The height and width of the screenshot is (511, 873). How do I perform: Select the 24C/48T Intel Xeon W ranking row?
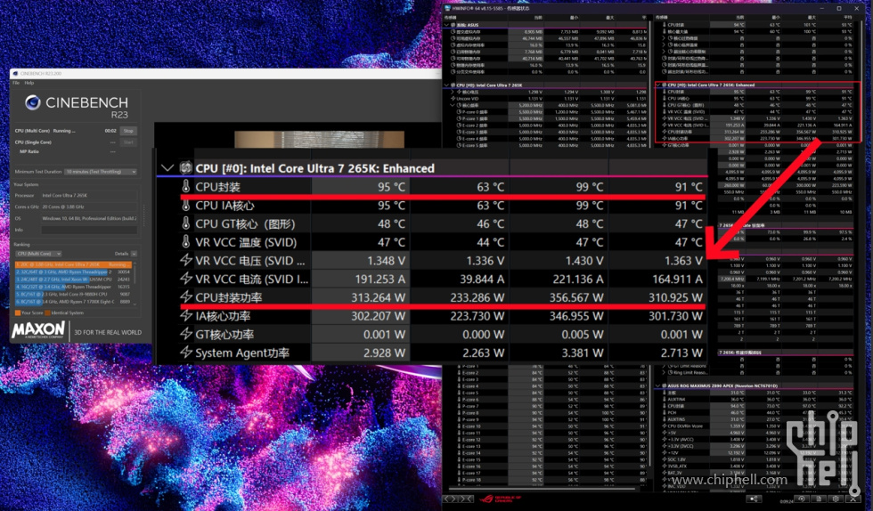coord(73,280)
